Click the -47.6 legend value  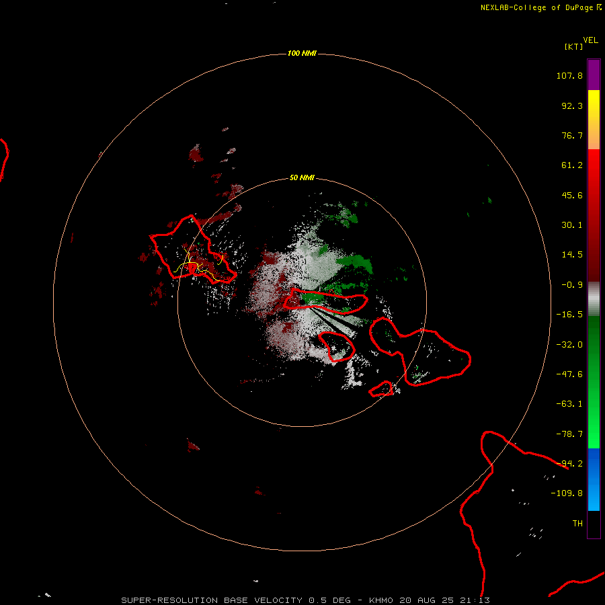coord(569,374)
